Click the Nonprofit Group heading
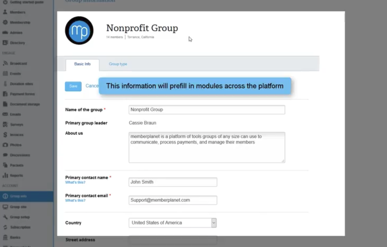This screenshot has width=387, height=247. click(142, 28)
